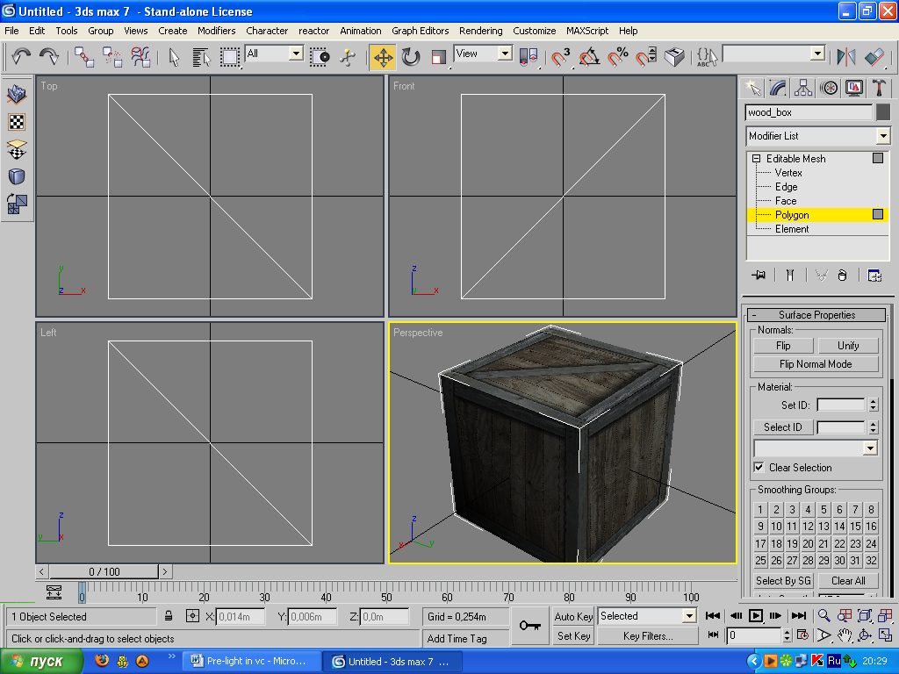Activate the Select and Move tool
Viewport: 899px width, 674px height.
[x=383, y=57]
